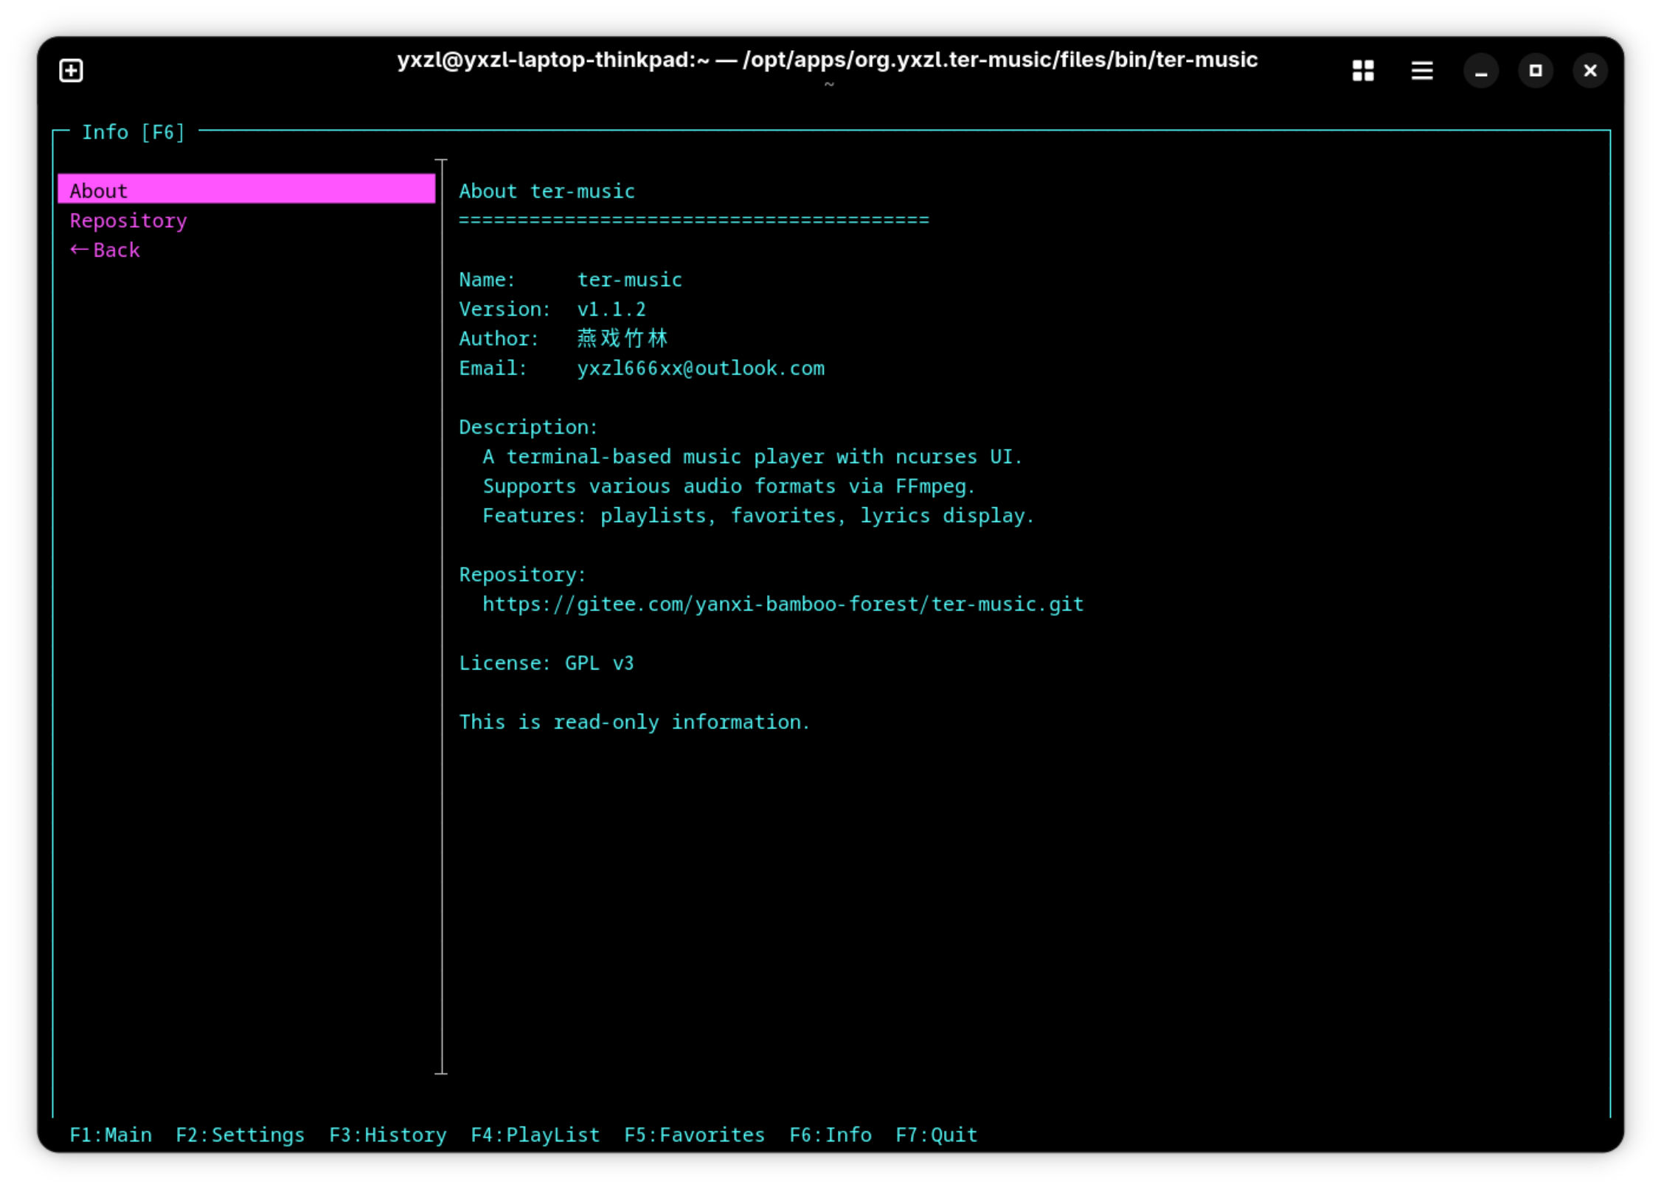
Task: Open F2:Settings from bottom bar
Action: click(x=240, y=1134)
